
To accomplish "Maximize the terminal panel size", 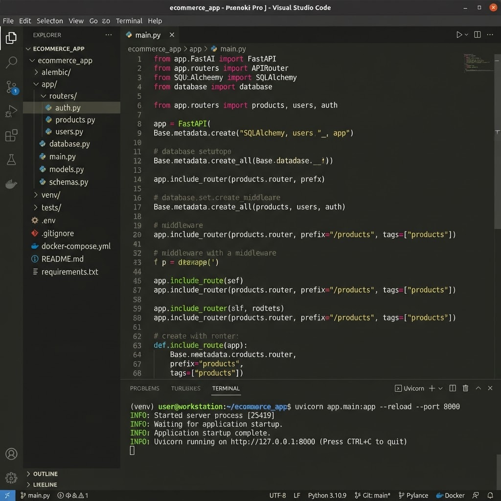I will [478, 388].
